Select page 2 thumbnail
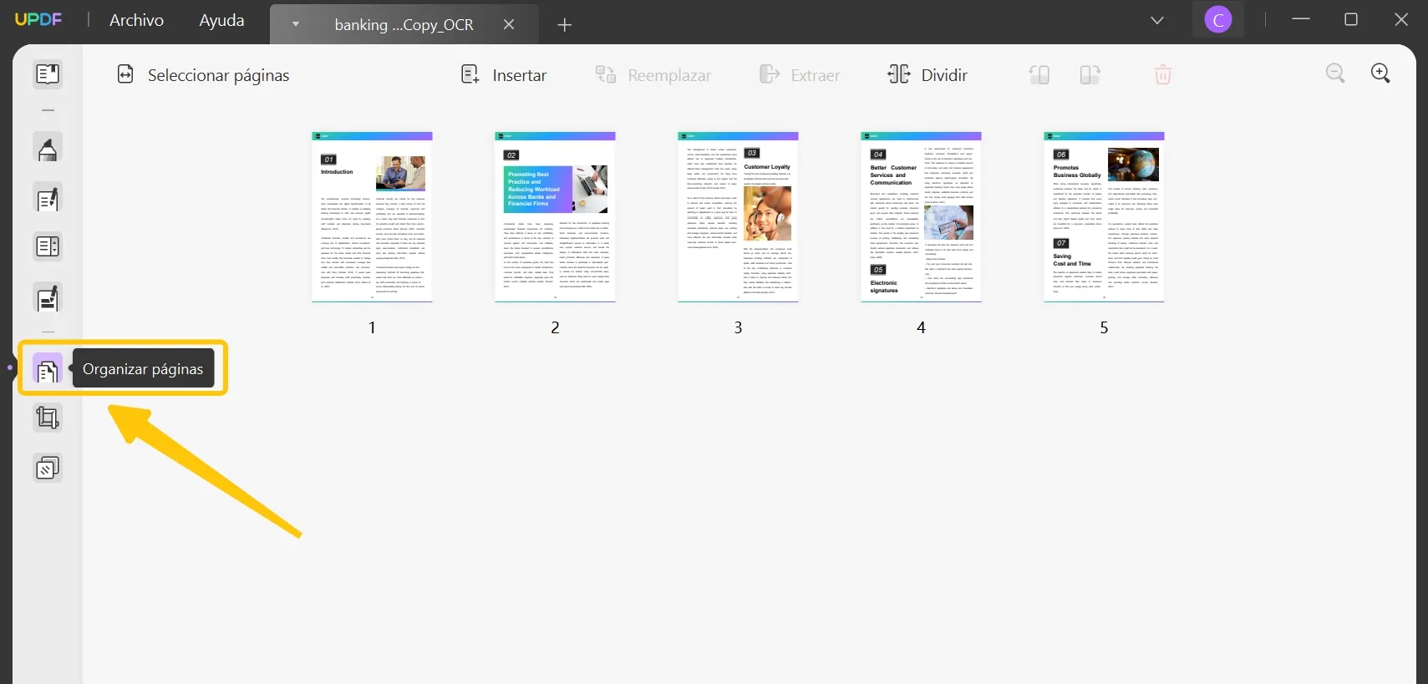The width and height of the screenshot is (1428, 684). (x=555, y=216)
